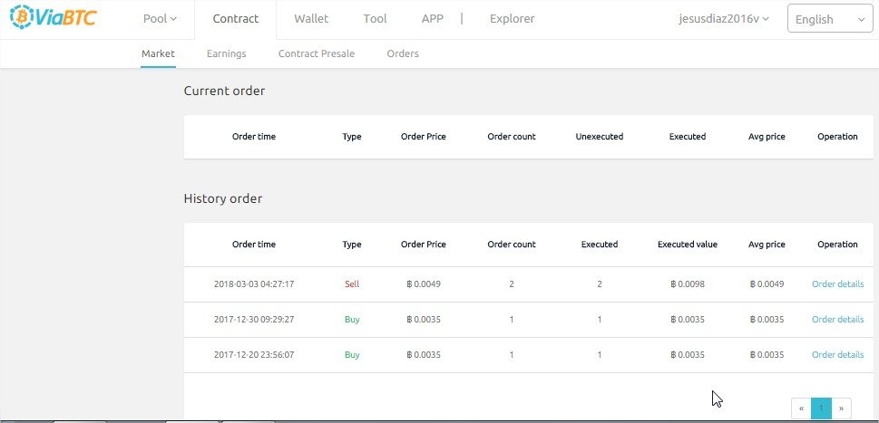Go to the next page with » button

pyautogui.click(x=842, y=409)
